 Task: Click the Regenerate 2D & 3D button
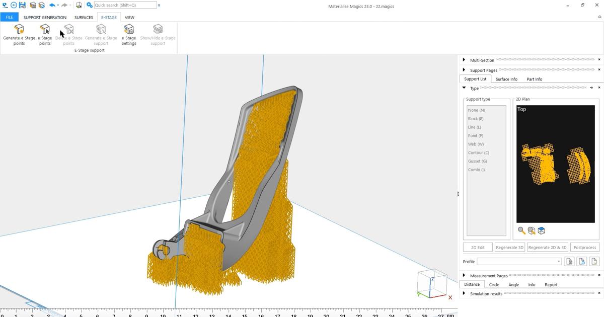(547, 247)
